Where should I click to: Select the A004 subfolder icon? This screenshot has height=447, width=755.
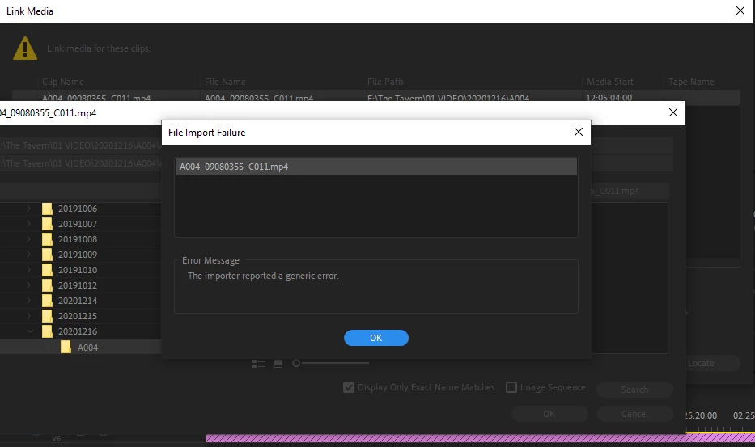coord(66,347)
